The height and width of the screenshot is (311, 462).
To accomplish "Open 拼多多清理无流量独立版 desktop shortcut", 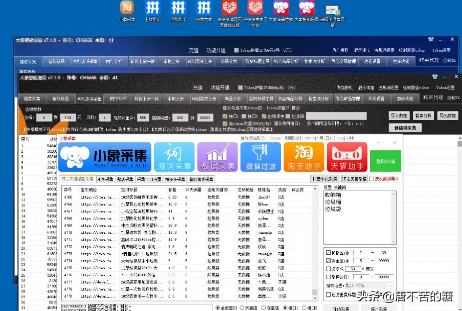I will click(230, 13).
